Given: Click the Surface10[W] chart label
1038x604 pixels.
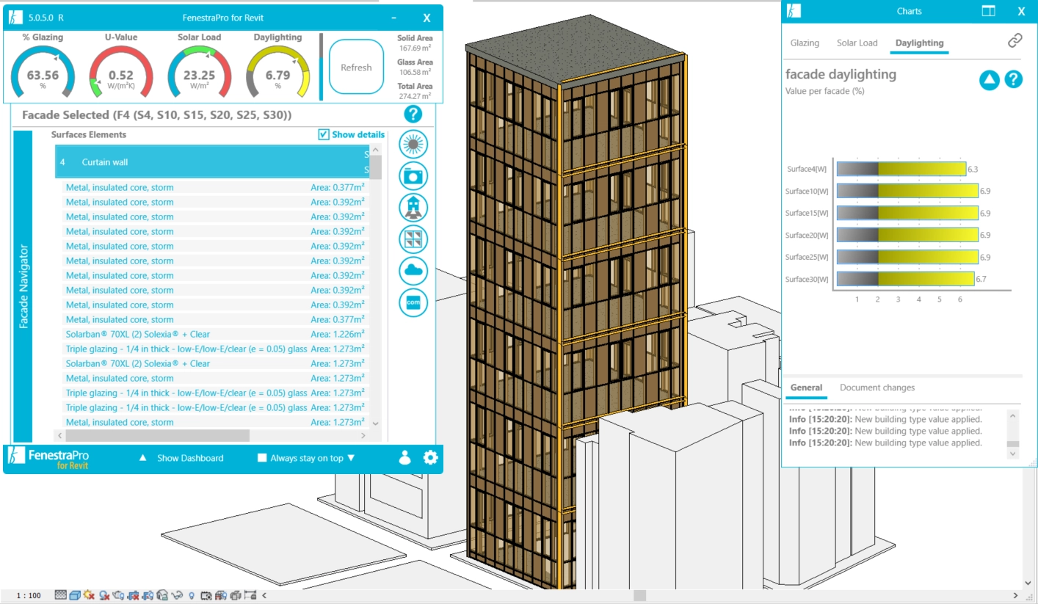Looking at the screenshot, I should click(807, 192).
